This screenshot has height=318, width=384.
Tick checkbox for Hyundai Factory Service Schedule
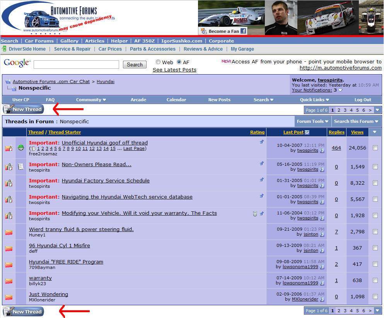click(375, 183)
